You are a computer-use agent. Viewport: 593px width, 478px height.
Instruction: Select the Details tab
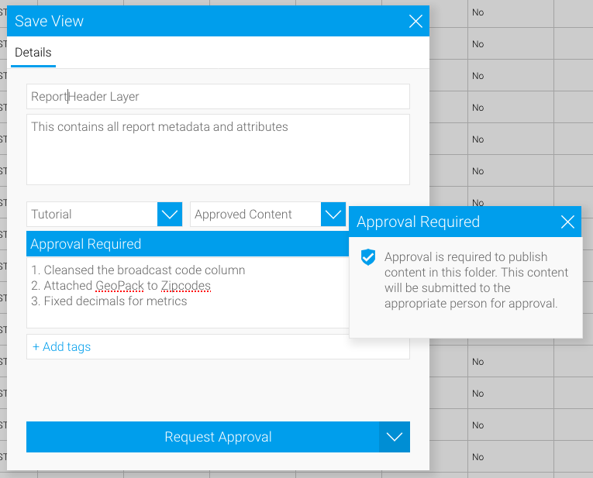(33, 53)
